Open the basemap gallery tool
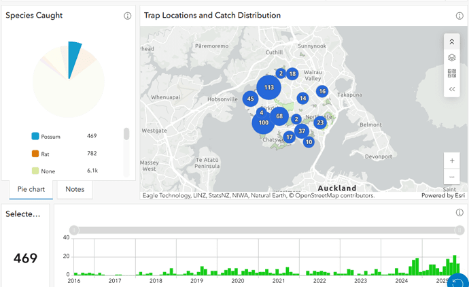This screenshot has height=287, width=469. click(x=452, y=73)
